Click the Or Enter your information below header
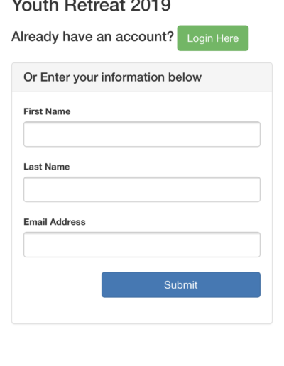 pos(112,77)
